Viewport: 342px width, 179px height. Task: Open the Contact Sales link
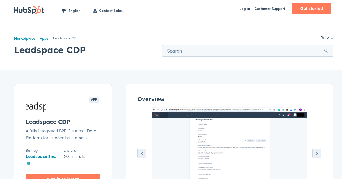point(111,11)
